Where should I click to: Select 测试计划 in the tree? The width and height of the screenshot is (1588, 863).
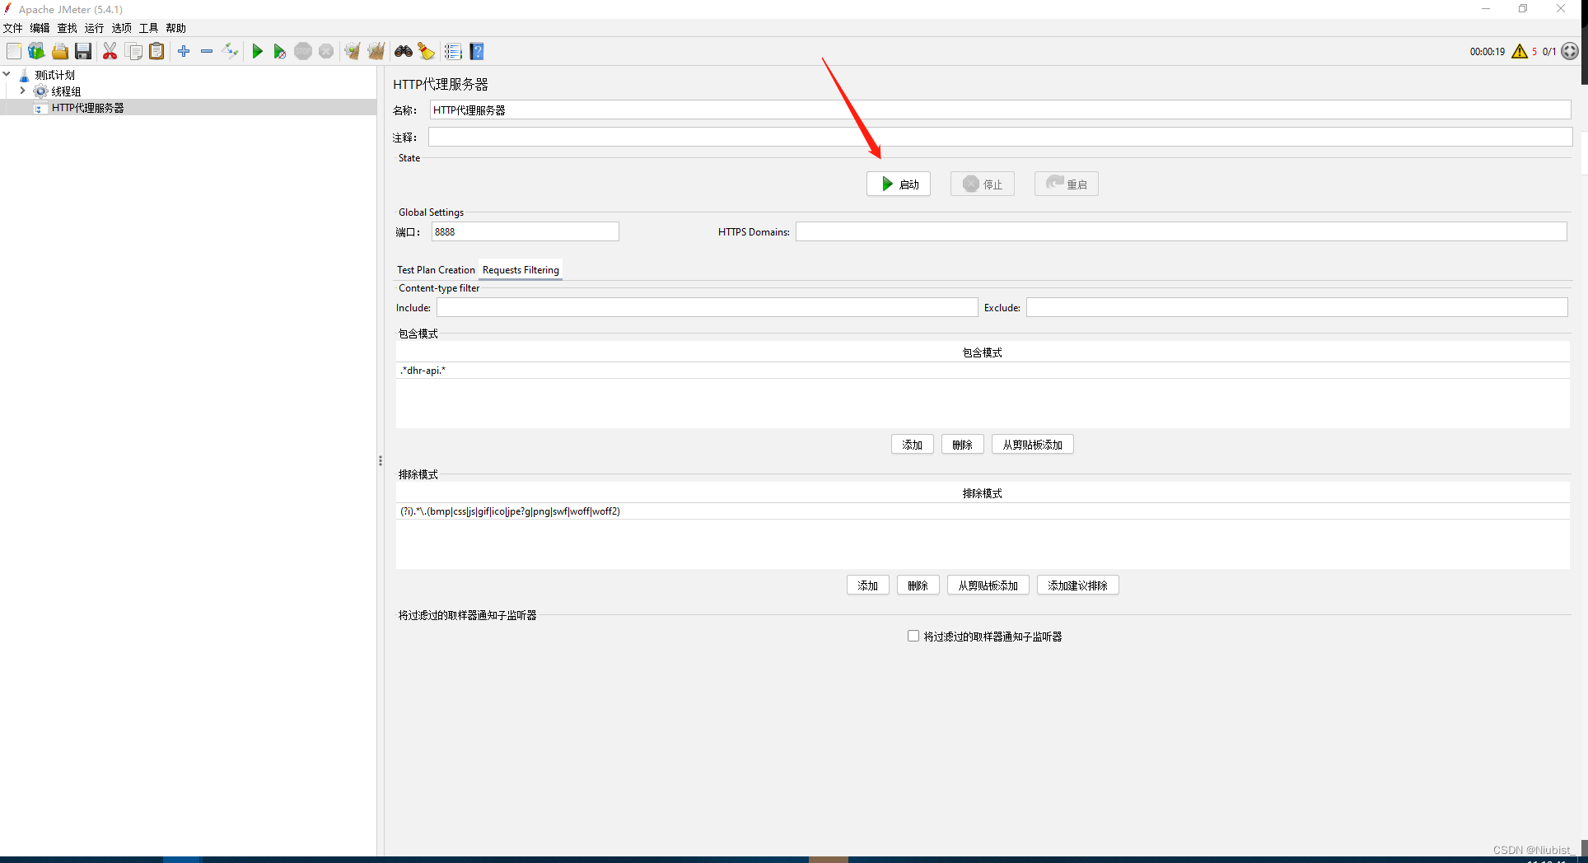(54, 75)
